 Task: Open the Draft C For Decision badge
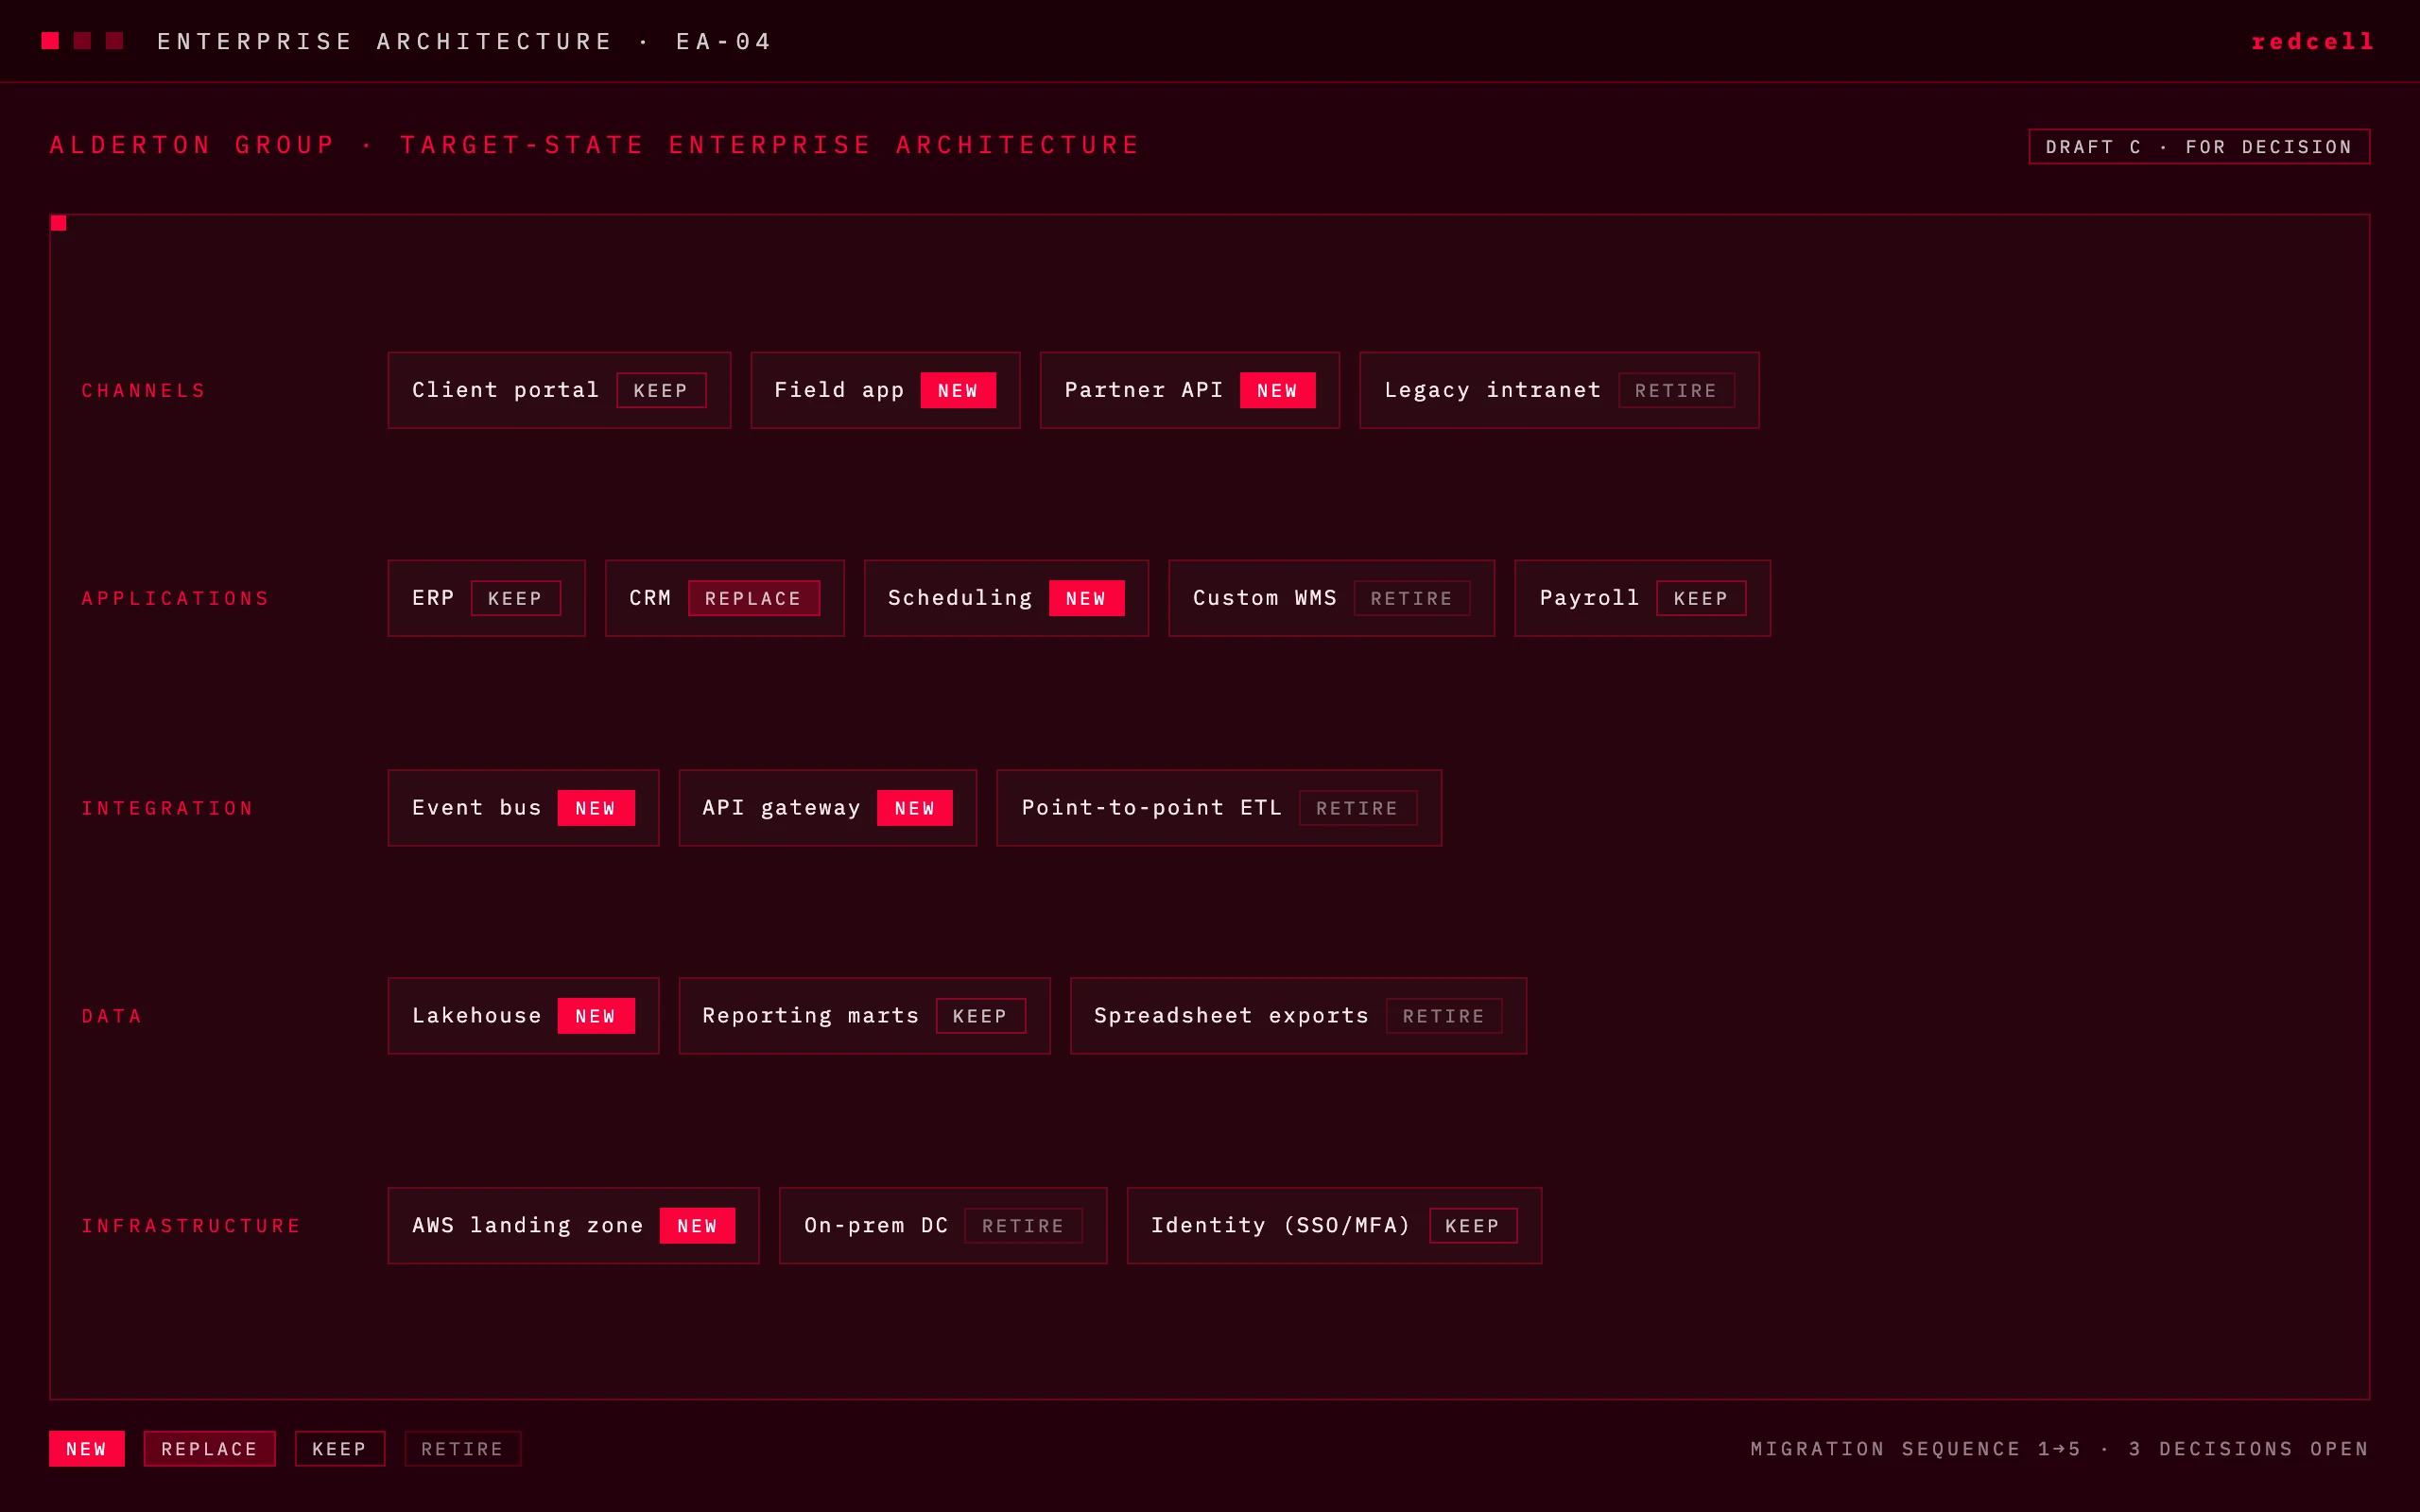(x=2199, y=146)
